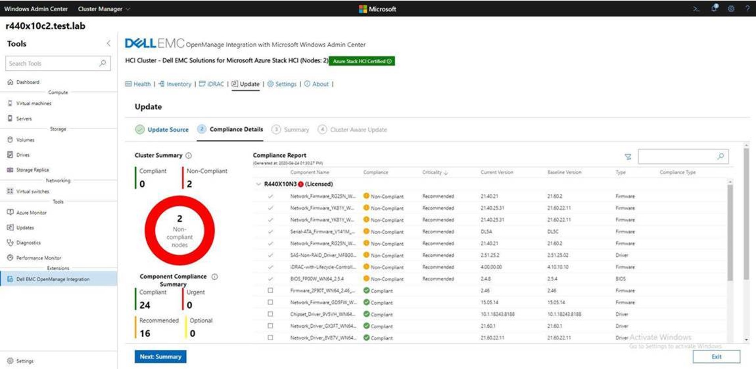Screen dimensions: 756x369
Task: Sort by Current Version column header
Action: point(497,172)
